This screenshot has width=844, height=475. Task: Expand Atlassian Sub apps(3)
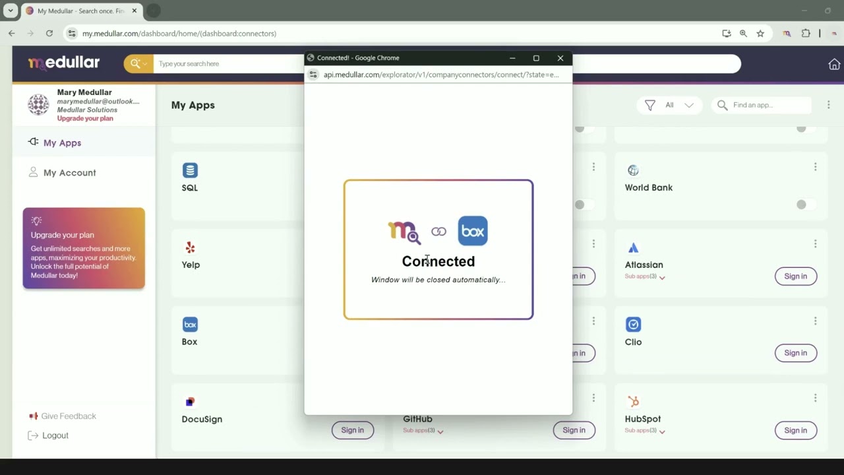[x=645, y=276]
